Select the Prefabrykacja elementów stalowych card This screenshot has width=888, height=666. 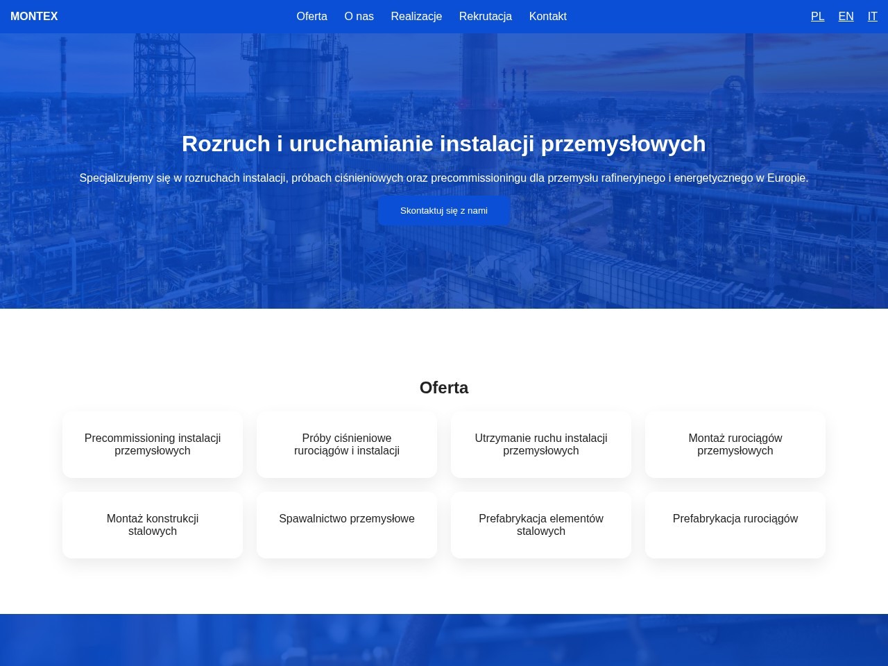point(541,525)
